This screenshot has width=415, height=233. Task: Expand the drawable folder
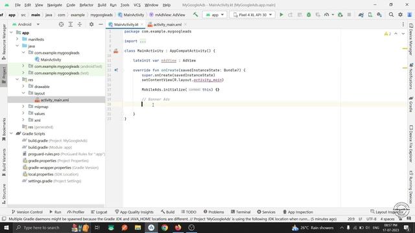point(23,86)
